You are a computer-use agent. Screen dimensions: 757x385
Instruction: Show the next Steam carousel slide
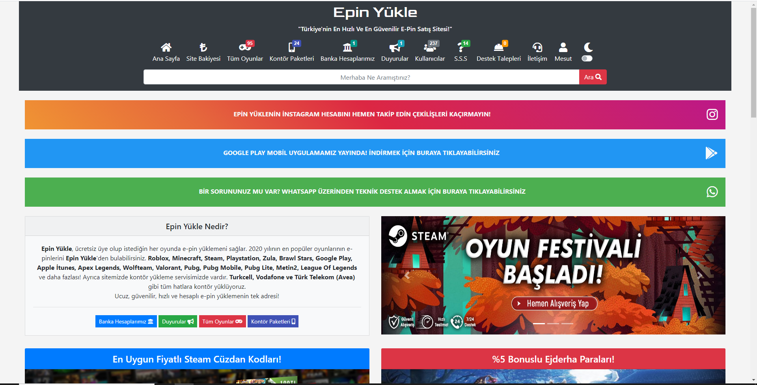[699, 275]
